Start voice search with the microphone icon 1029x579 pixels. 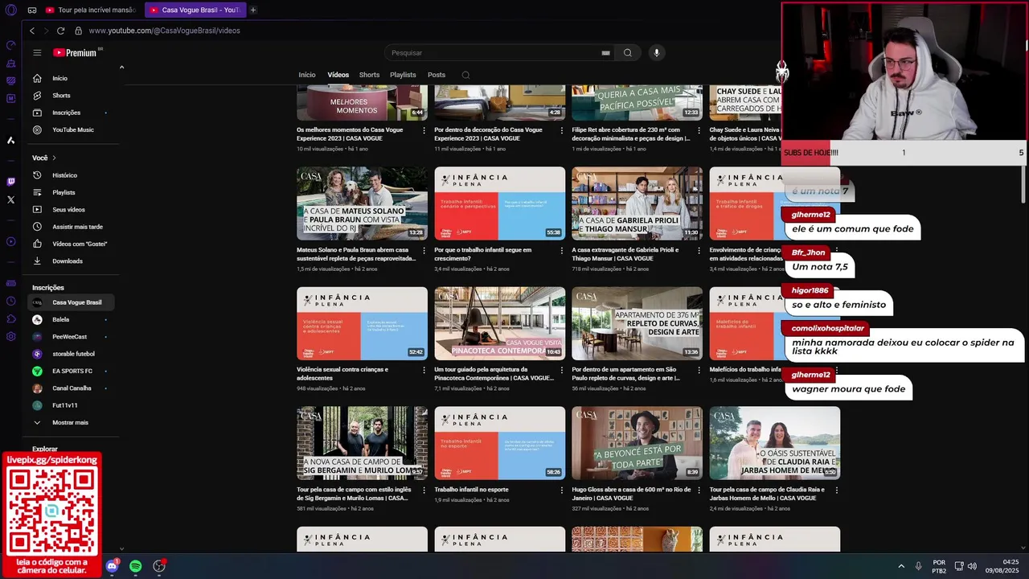657,53
